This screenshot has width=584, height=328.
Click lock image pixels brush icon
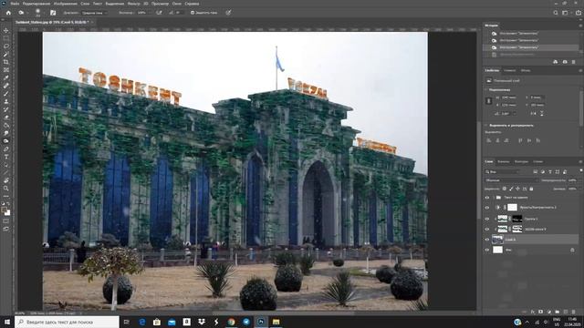click(x=511, y=189)
